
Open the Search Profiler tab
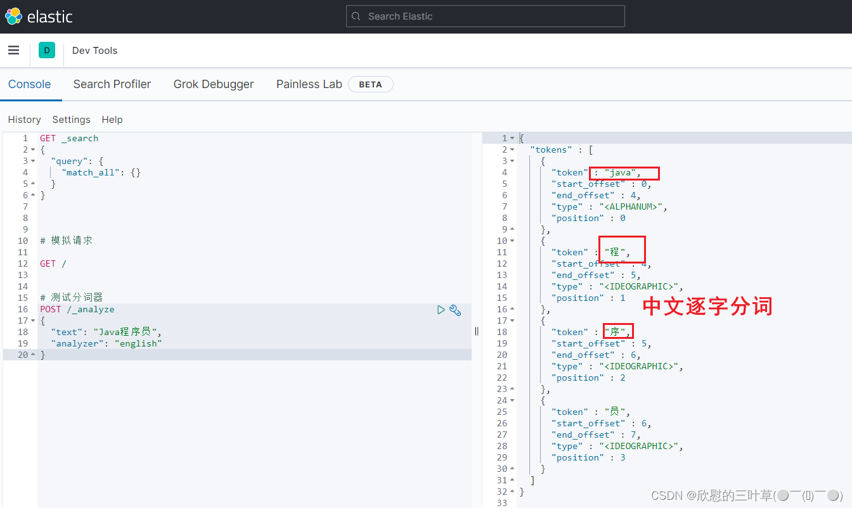(112, 84)
